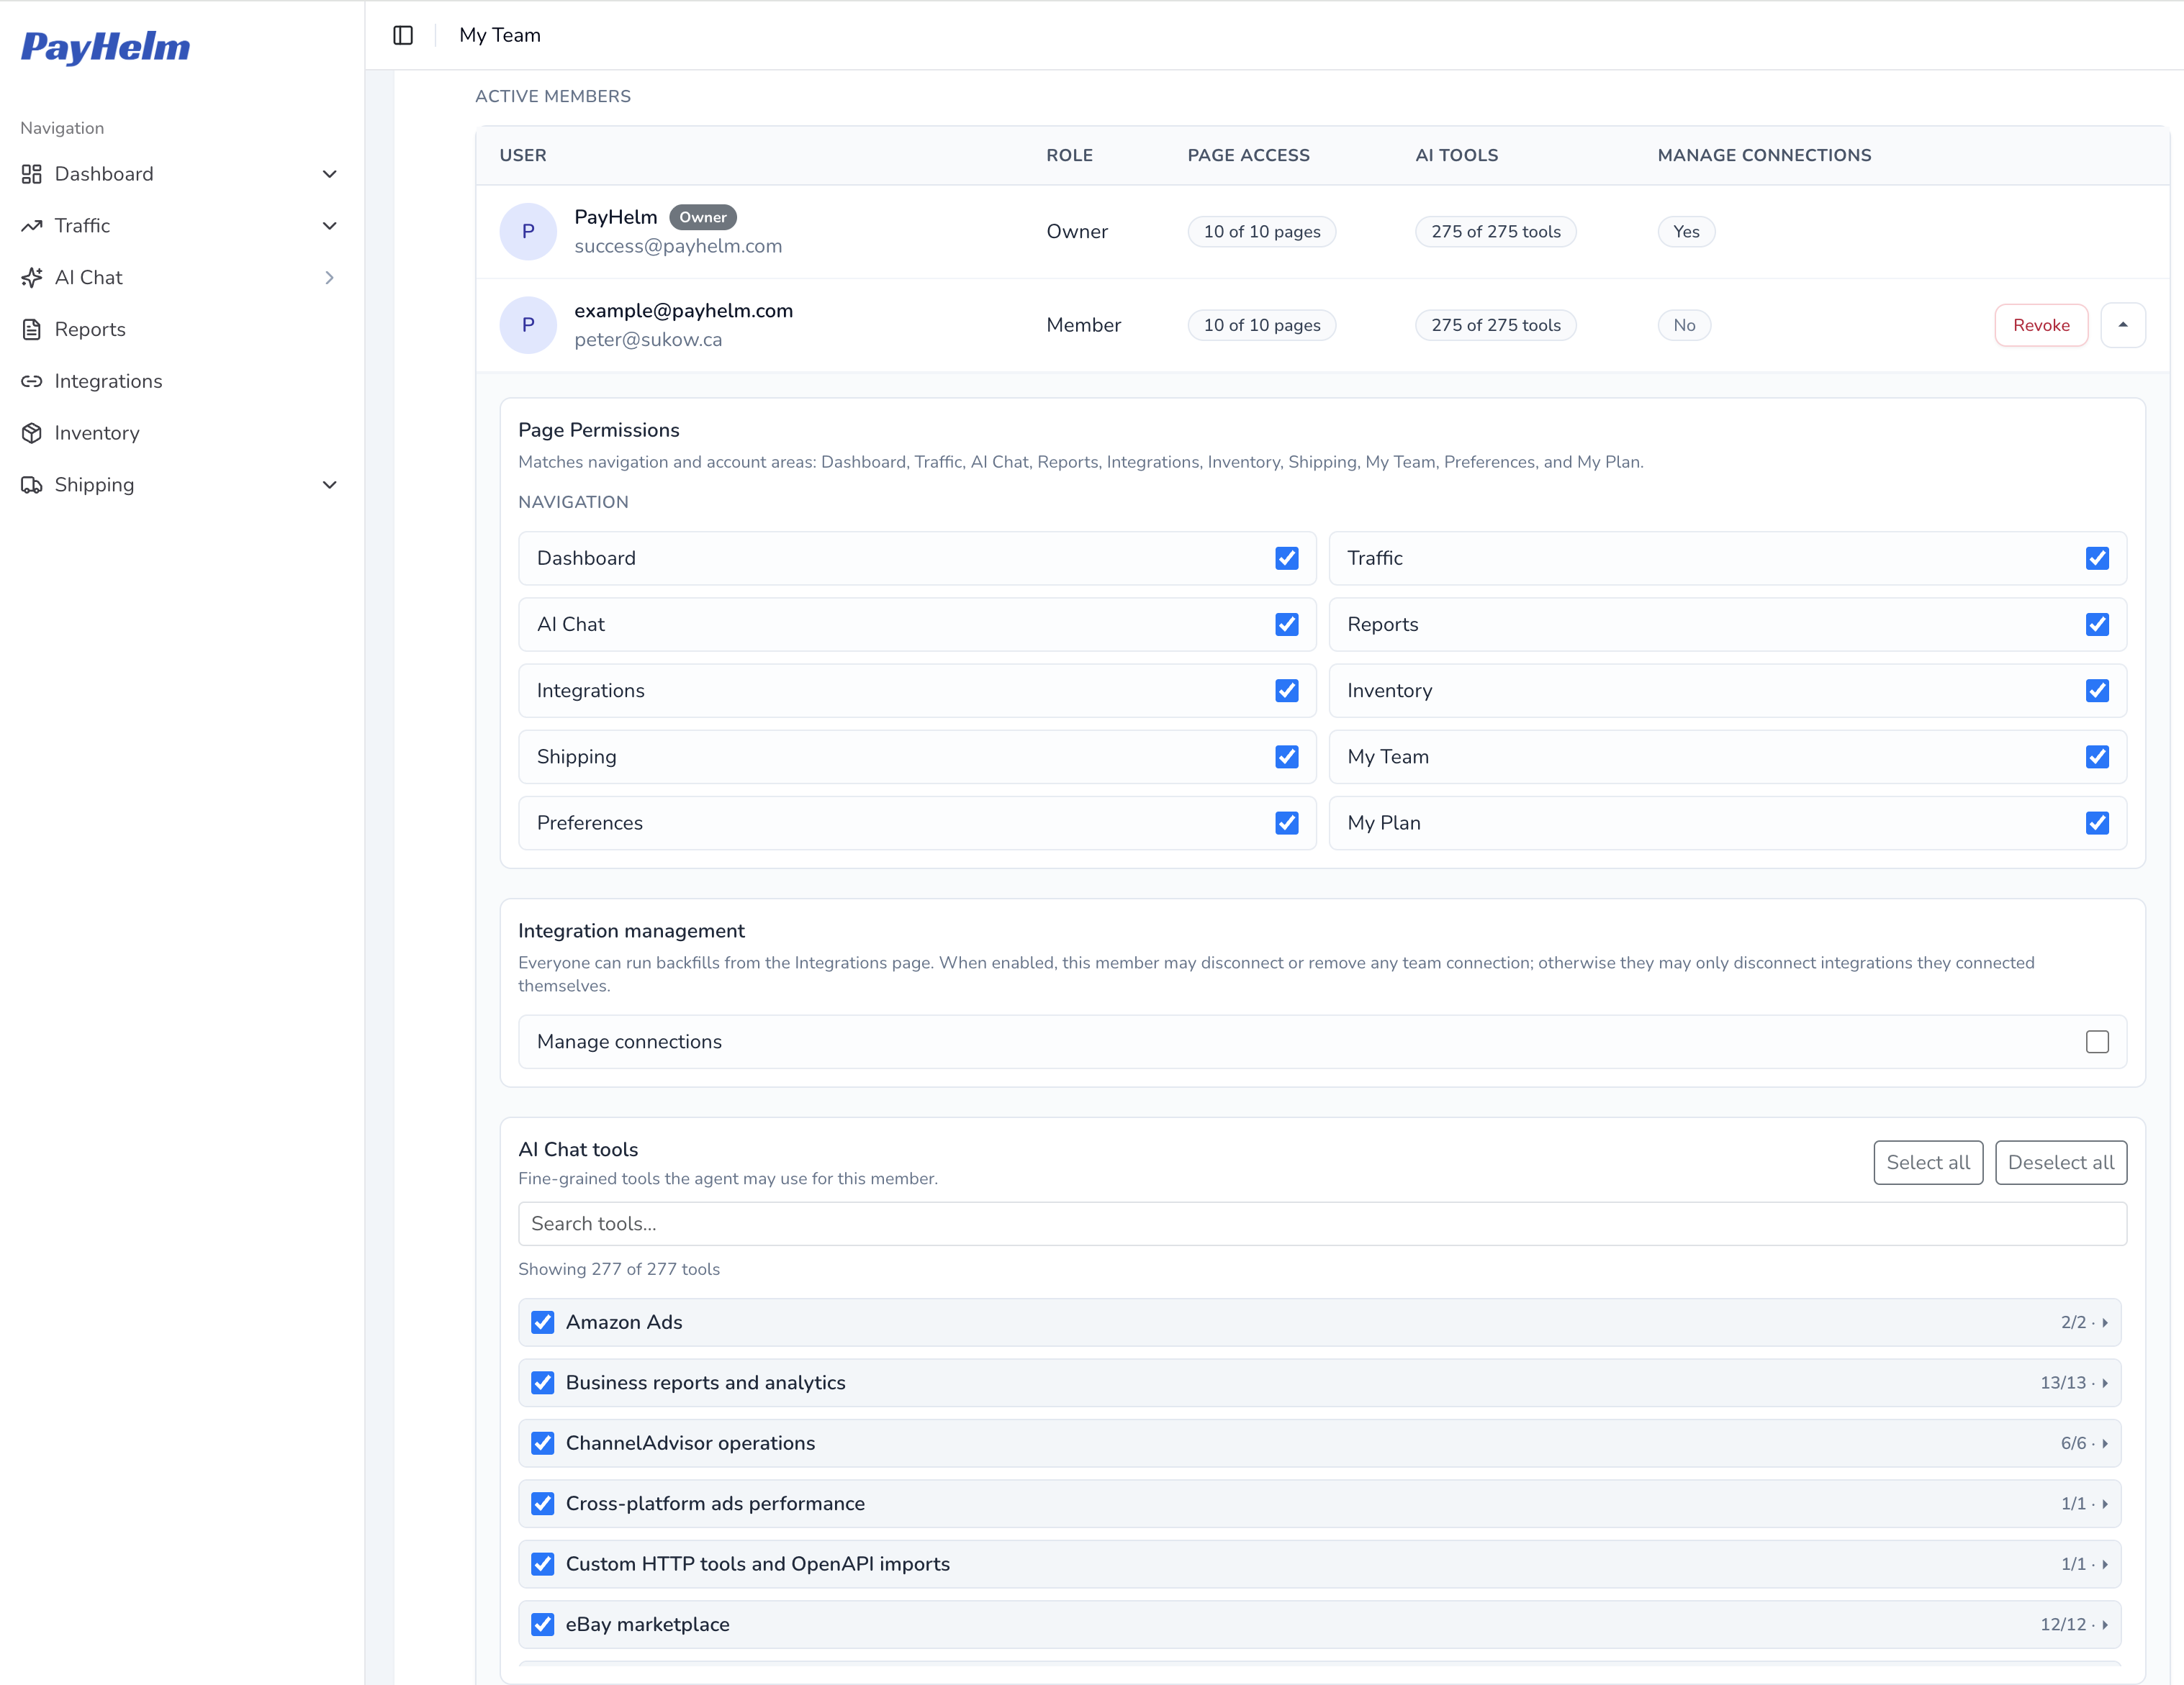Click the example@payhelm.com member avatar
Viewport: 2184px width, 1685px height.
tap(528, 324)
